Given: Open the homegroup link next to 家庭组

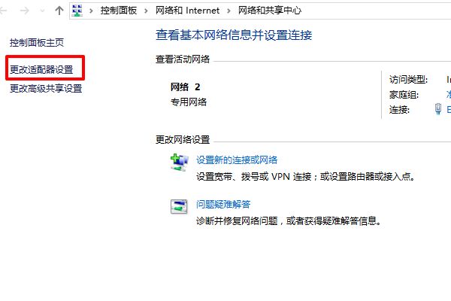Looking at the screenshot, I should pyautogui.click(x=449, y=94).
